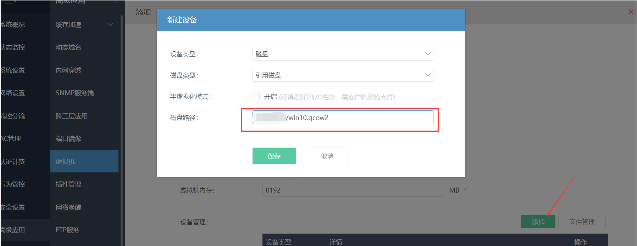Click the 文件管理 button
Screen dimensions: 637x246
582,222
